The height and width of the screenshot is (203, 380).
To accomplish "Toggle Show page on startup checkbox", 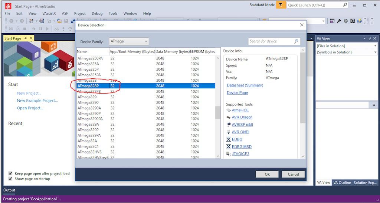I will click(x=10, y=179).
